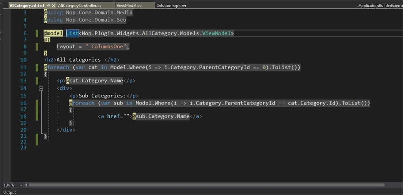Click the highlighted List keyword on line 6
403x195 pixels.
(72, 33)
